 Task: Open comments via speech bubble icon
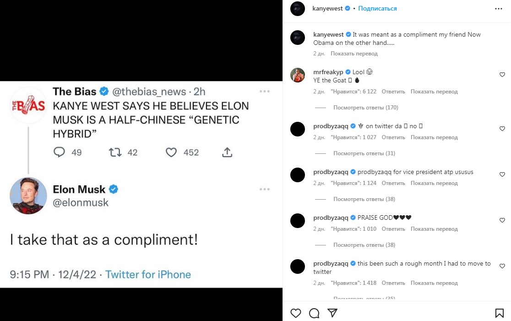(314, 313)
